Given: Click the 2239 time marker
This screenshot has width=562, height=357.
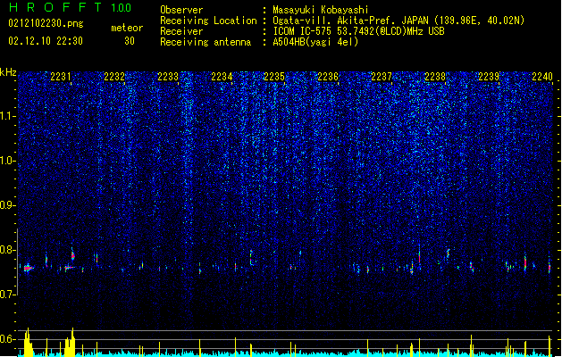Looking at the screenshot, I should [x=490, y=77].
